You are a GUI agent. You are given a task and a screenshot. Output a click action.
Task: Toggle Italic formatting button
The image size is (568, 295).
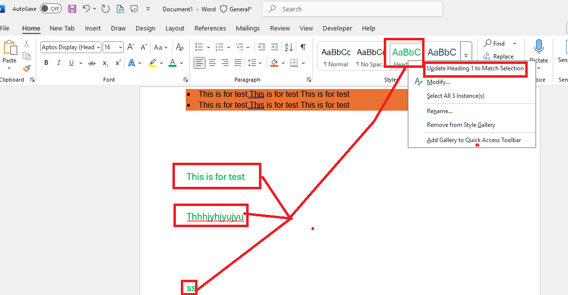(x=58, y=63)
